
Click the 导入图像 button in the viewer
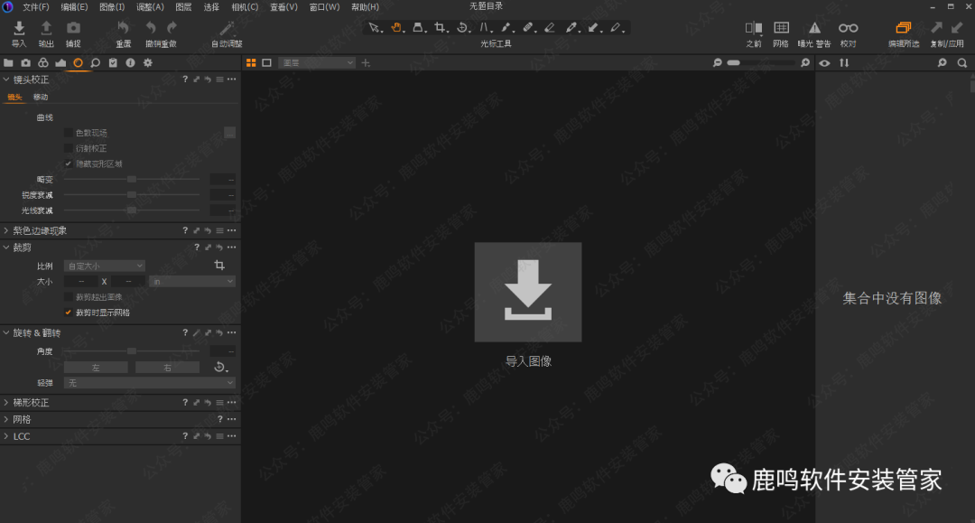tap(528, 292)
